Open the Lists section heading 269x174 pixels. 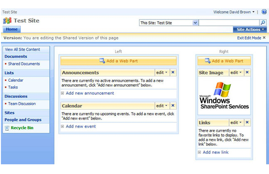(x=9, y=73)
